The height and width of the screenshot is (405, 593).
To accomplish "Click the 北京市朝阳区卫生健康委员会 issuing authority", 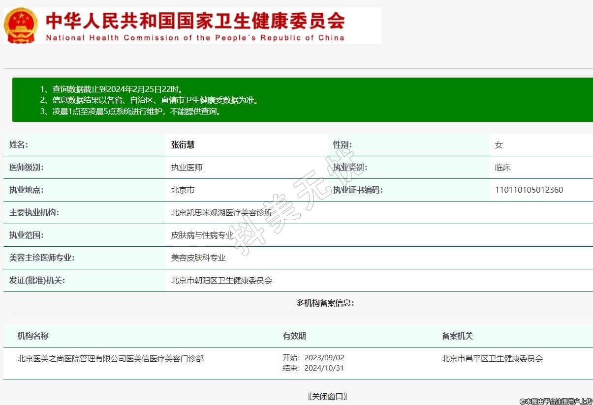I will pos(221,281).
